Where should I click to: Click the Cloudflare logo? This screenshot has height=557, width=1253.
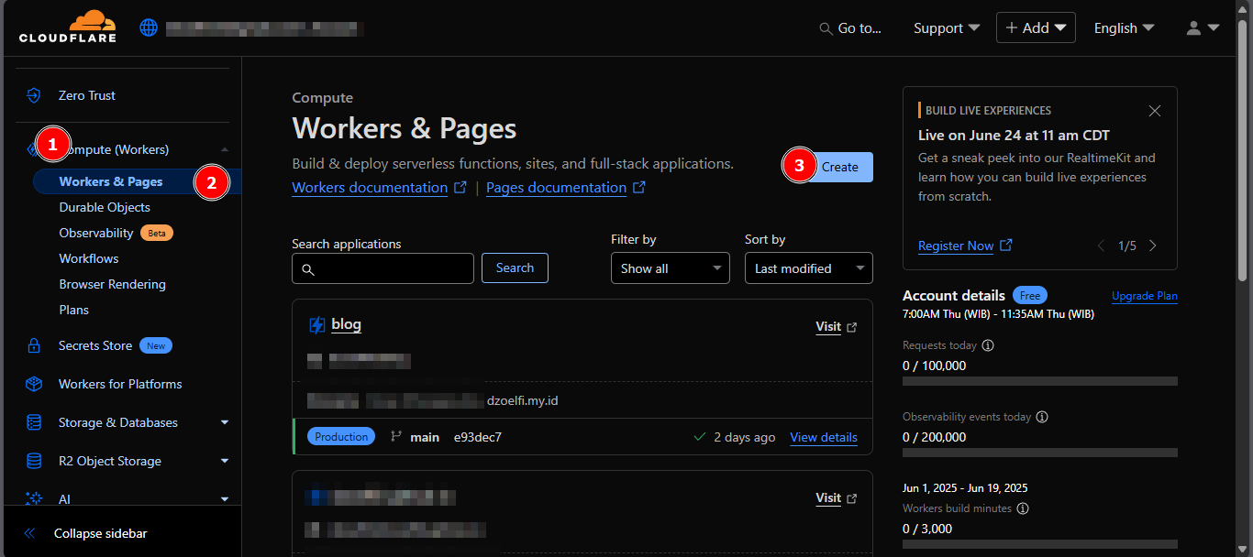pyautogui.click(x=68, y=27)
